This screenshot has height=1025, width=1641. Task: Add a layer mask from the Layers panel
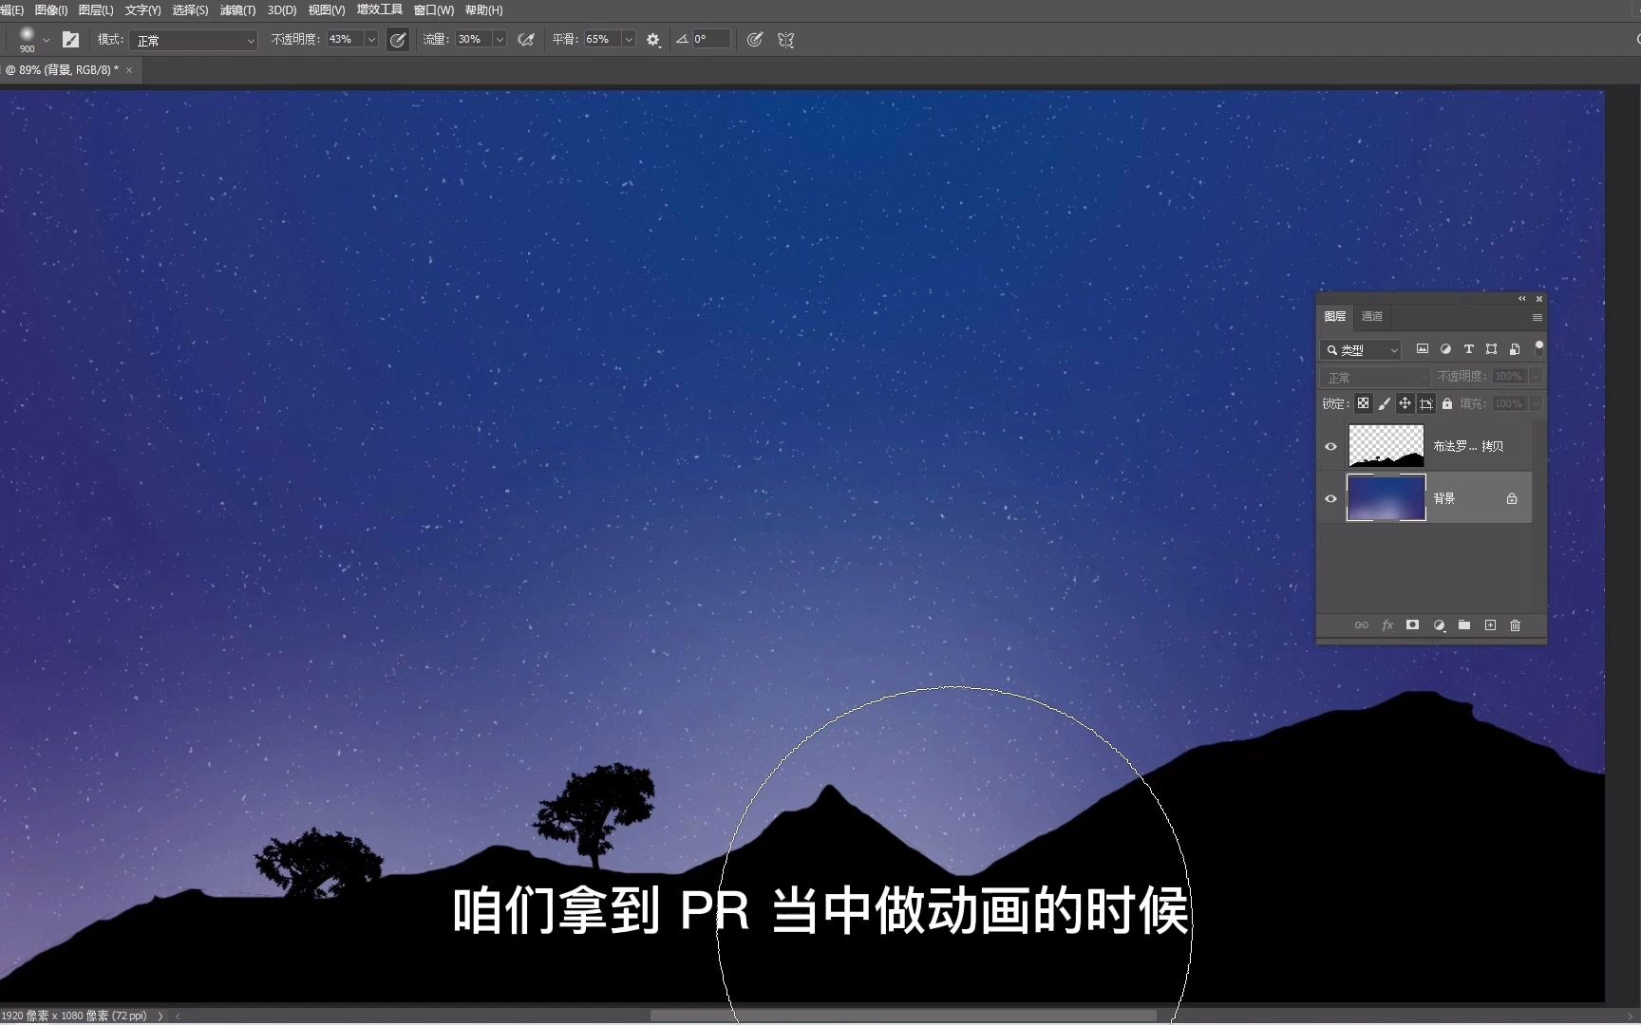(1411, 625)
